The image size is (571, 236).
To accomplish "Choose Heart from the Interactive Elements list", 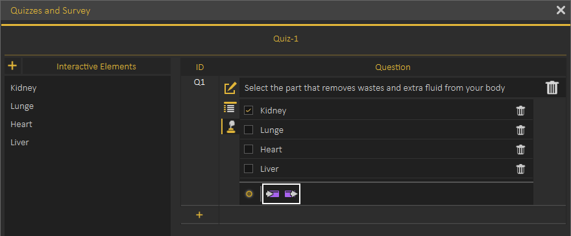I will 21,124.
